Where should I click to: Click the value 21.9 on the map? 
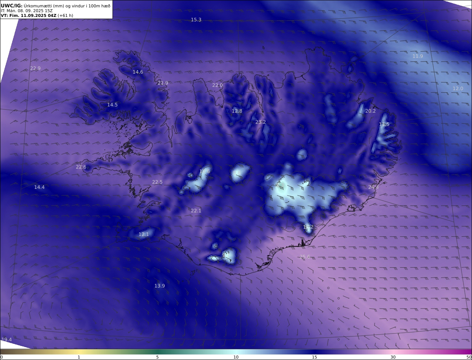163,83
